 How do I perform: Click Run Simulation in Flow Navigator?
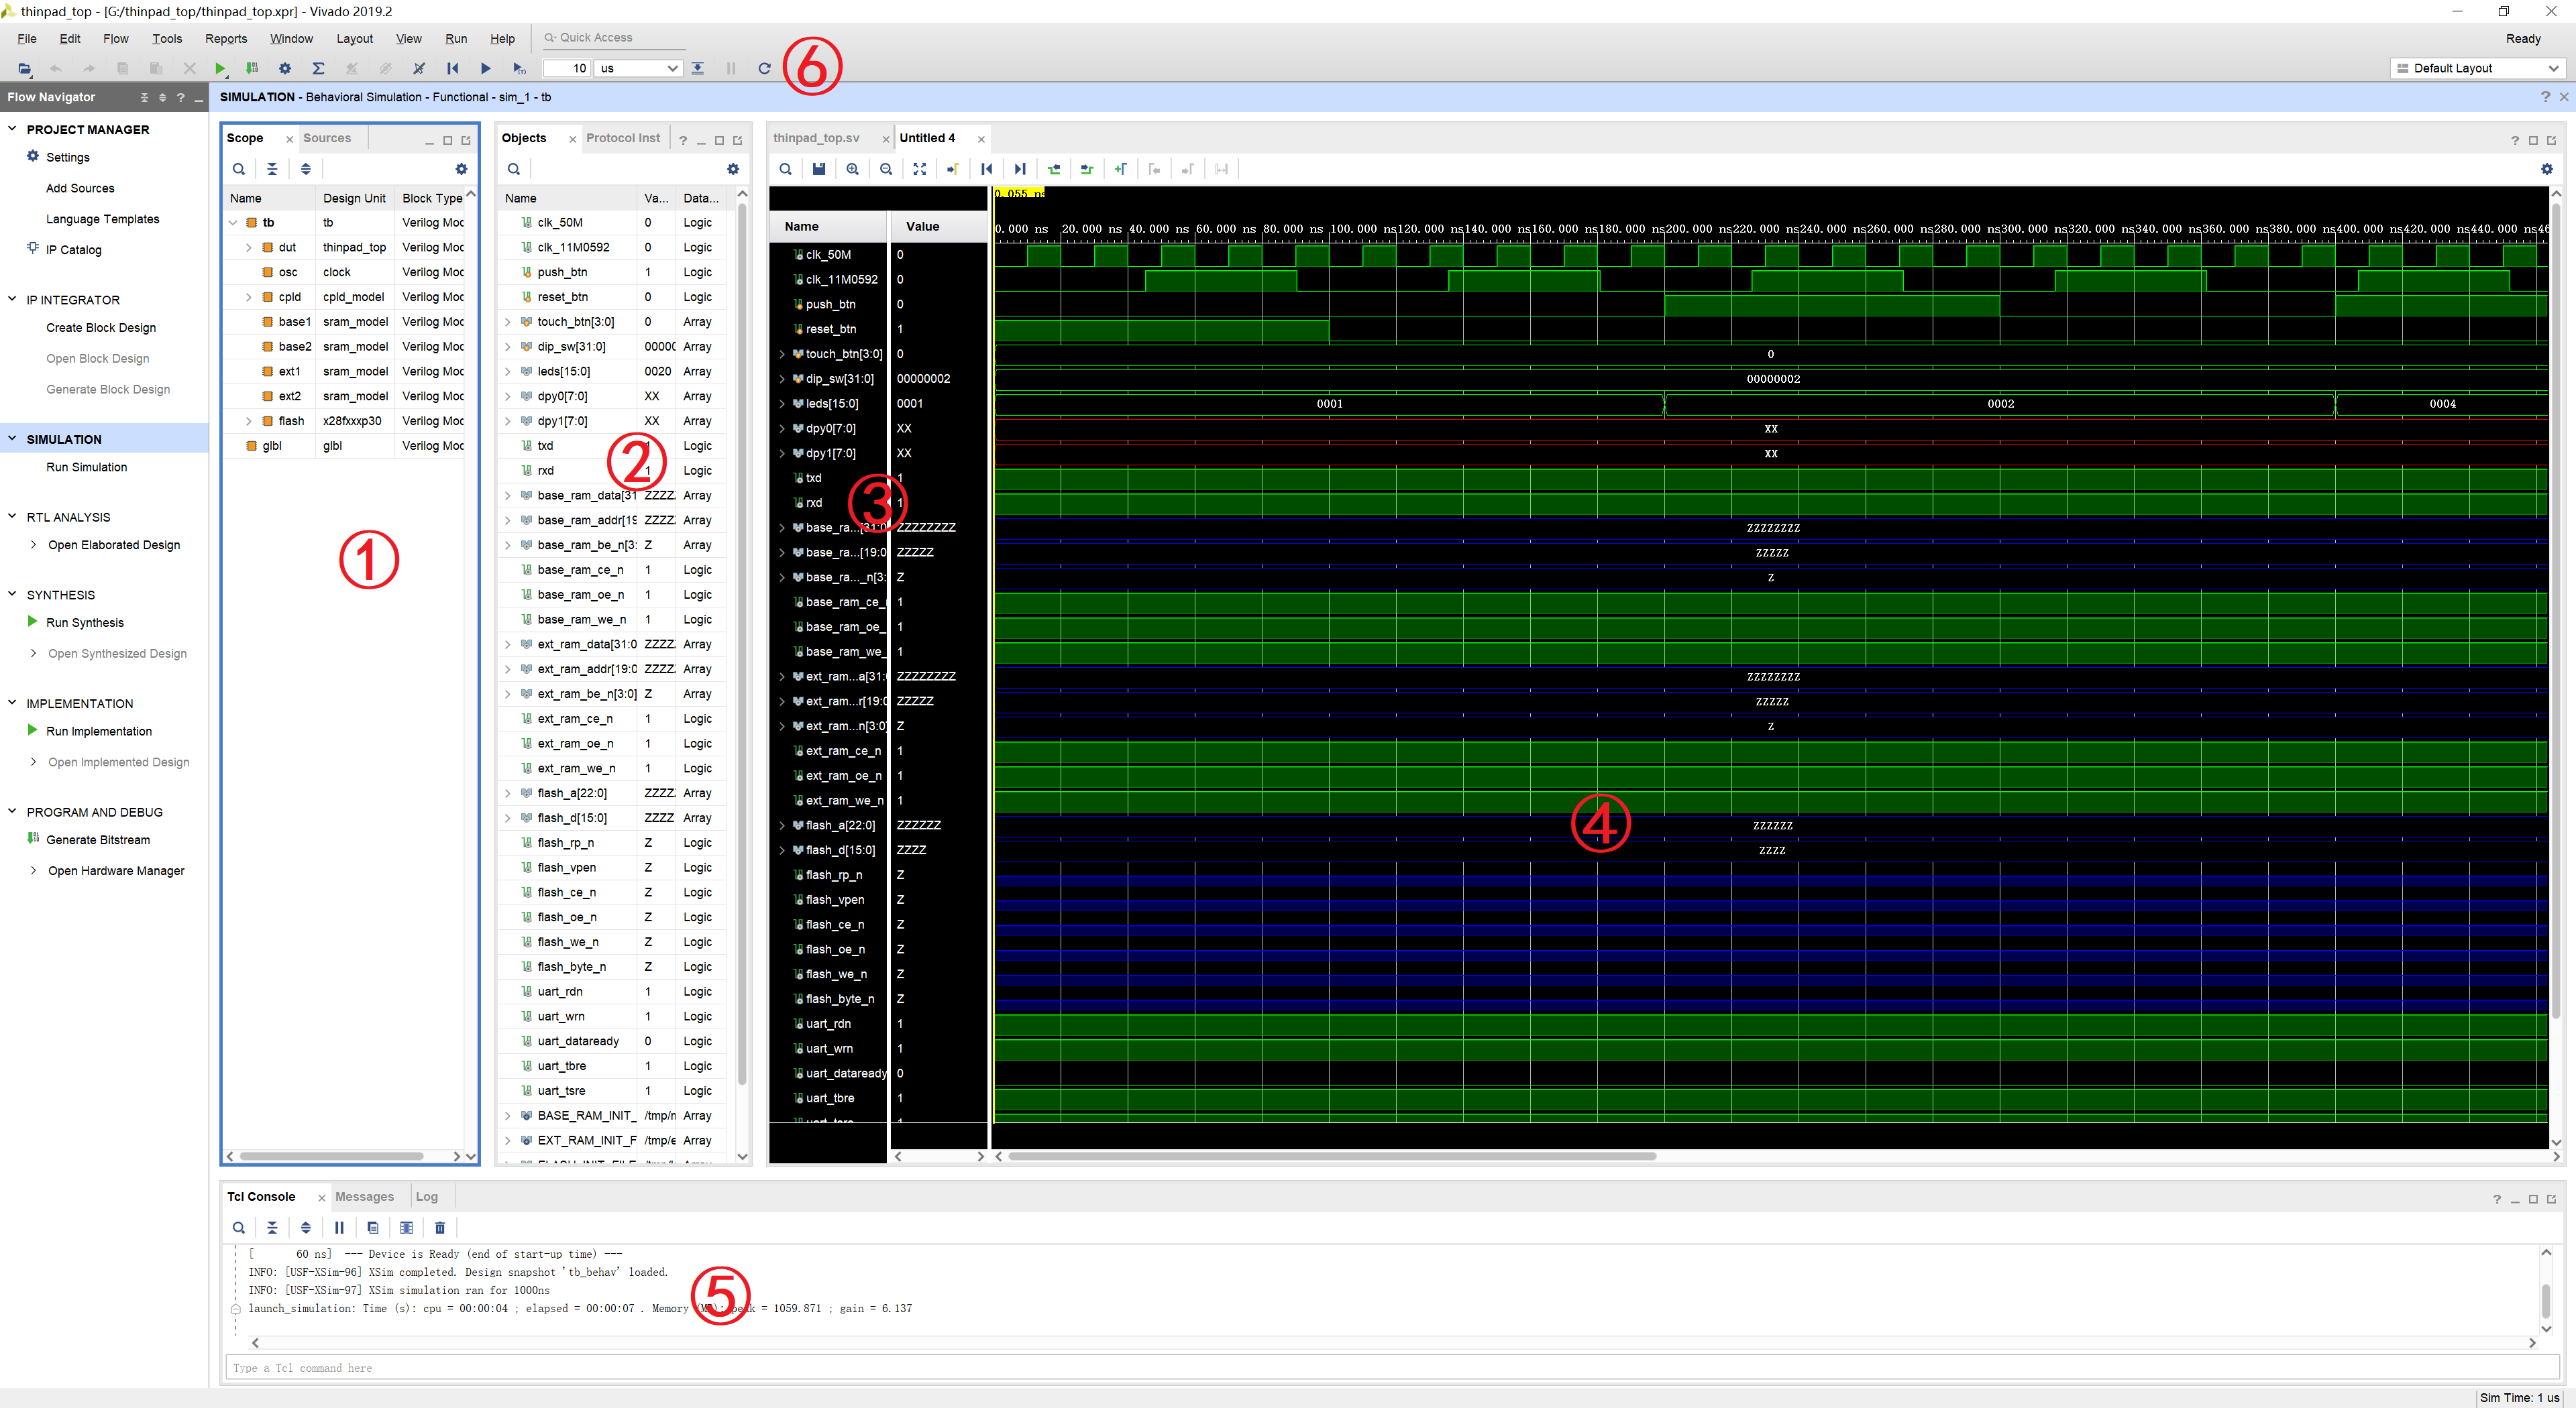pos(86,467)
